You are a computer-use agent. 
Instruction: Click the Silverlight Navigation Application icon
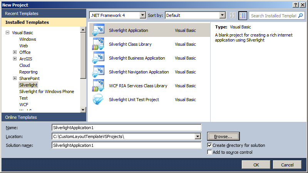coord(98,72)
